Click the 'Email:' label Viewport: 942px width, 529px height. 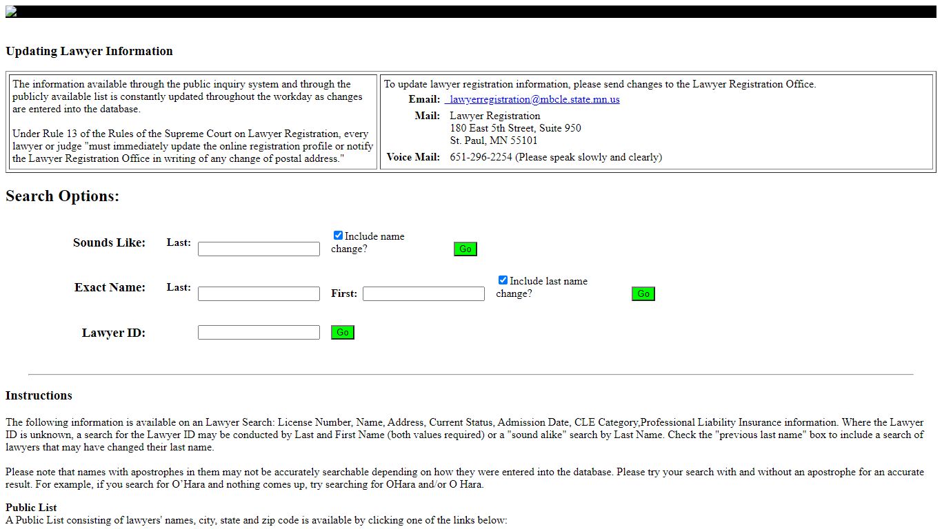tap(424, 99)
